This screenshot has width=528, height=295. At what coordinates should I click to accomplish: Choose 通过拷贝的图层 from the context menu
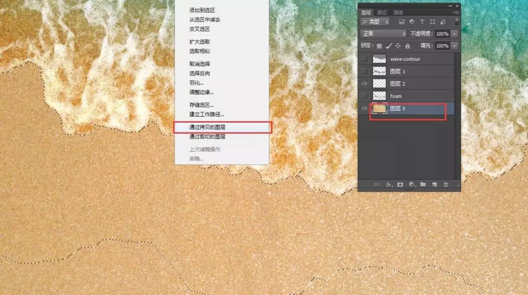click(x=207, y=127)
